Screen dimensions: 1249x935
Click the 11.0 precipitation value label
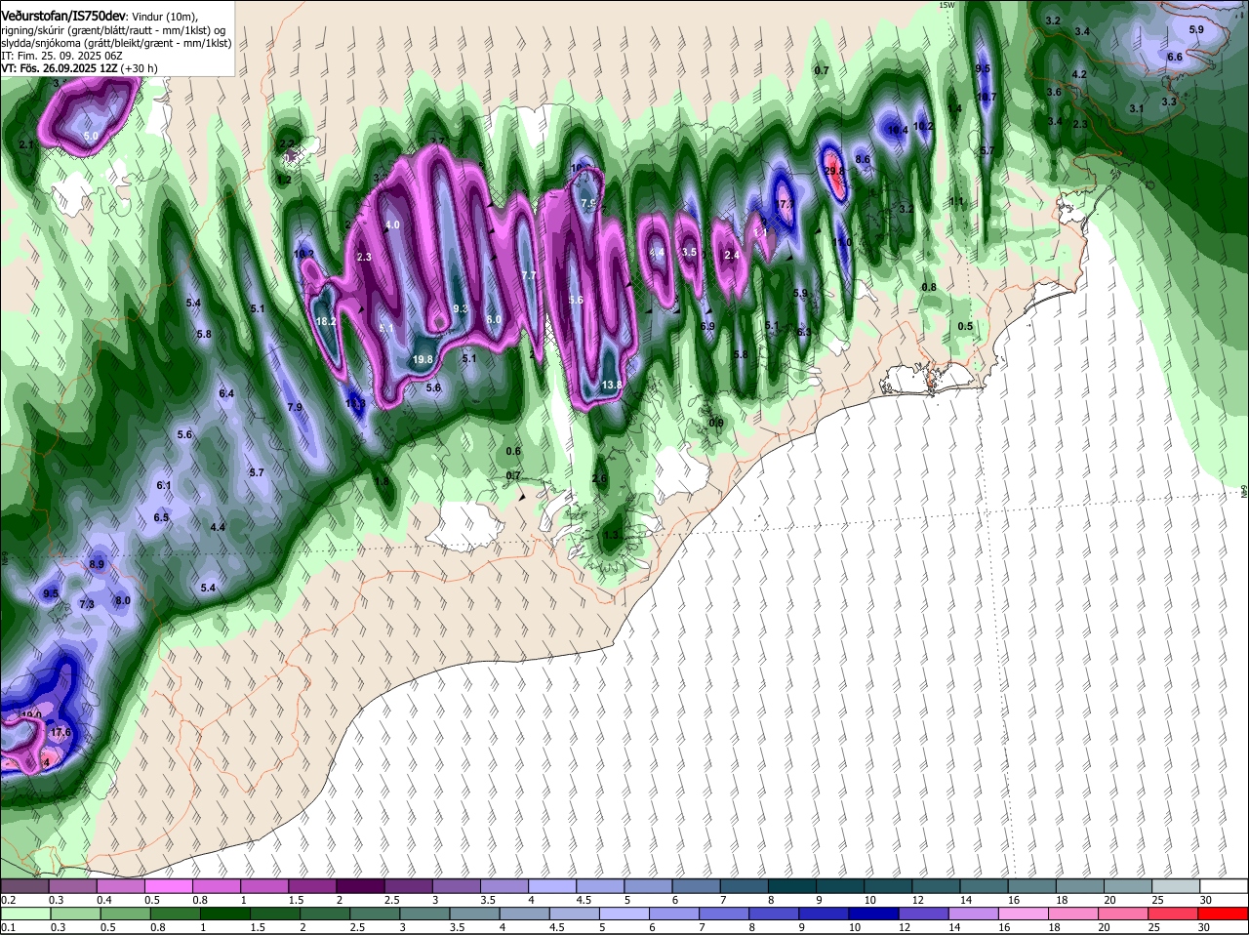(x=843, y=242)
